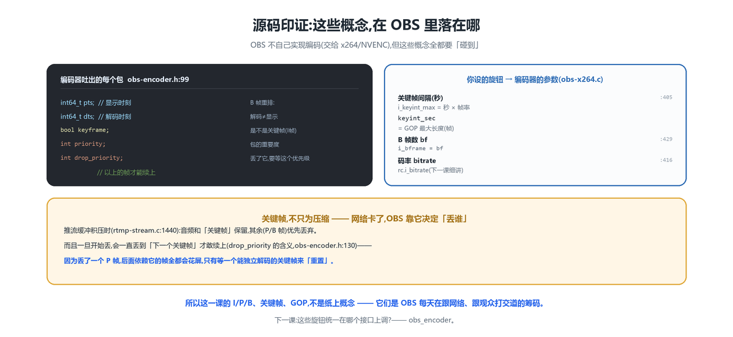Select the code line 'int64_t dts;'

pyautogui.click(x=77, y=117)
